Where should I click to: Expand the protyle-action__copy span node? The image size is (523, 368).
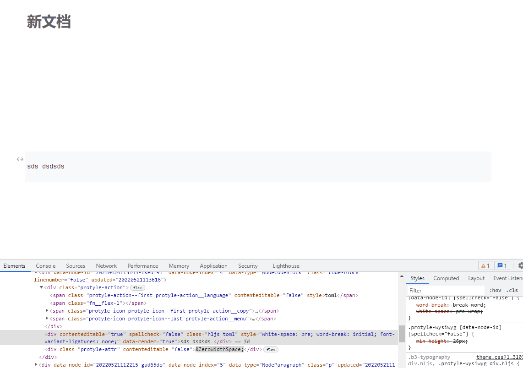47,310
